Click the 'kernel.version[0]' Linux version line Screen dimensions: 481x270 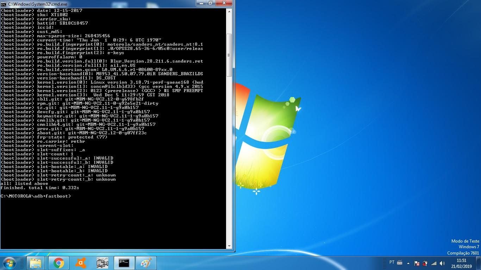point(102,82)
